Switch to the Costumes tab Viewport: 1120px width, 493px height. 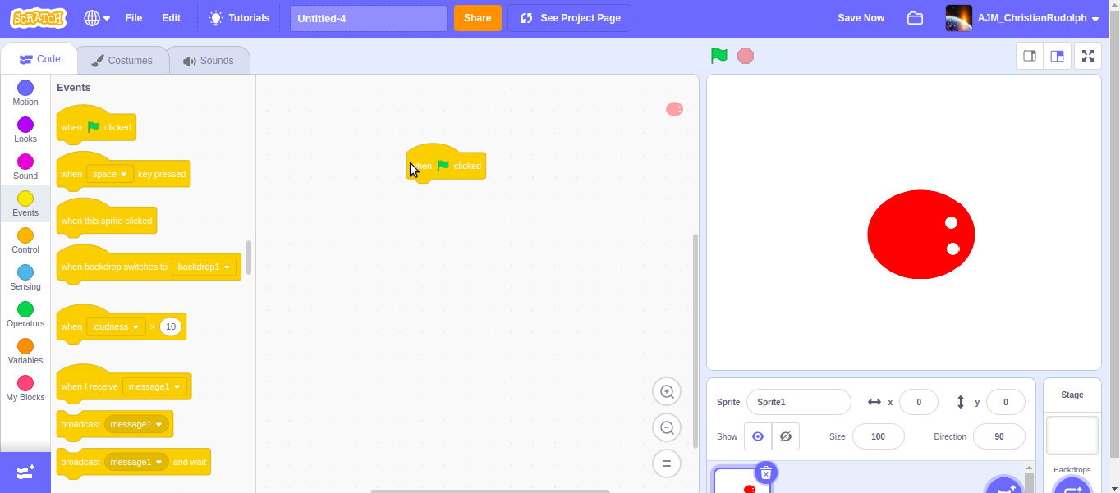coord(122,59)
